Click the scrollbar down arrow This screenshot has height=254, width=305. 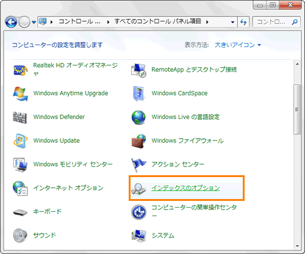[x=297, y=246]
